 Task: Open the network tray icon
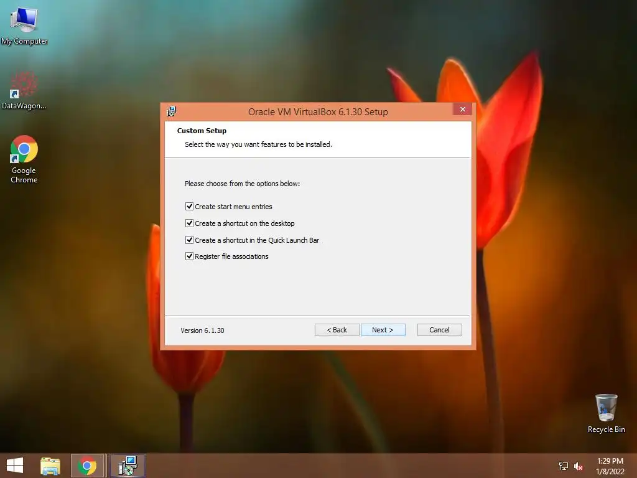click(564, 466)
